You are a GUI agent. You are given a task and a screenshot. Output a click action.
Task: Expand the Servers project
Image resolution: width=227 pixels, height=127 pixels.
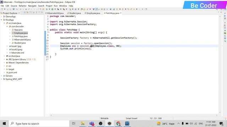pos(1,76)
